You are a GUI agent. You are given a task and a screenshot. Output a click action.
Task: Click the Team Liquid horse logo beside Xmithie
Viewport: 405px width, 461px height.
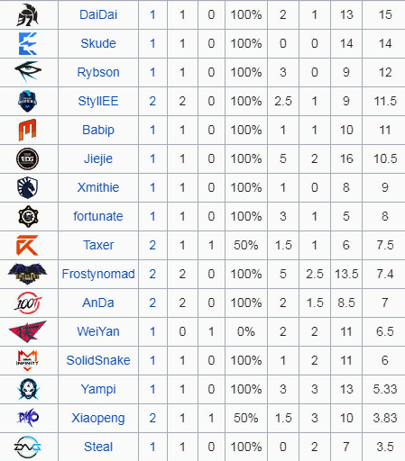click(27, 187)
